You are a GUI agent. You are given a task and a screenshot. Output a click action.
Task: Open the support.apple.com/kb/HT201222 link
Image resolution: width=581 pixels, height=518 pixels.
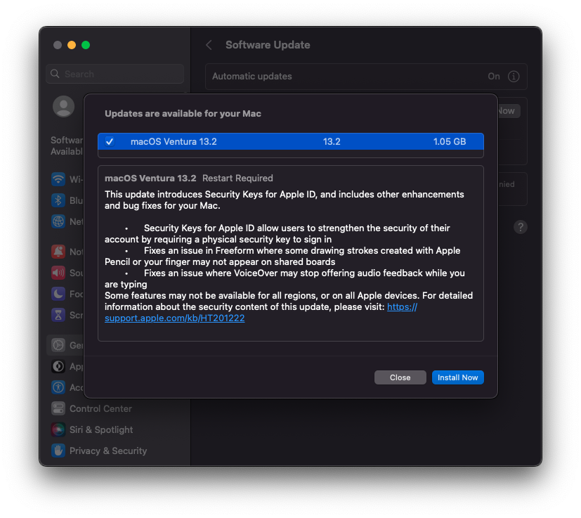click(x=174, y=318)
